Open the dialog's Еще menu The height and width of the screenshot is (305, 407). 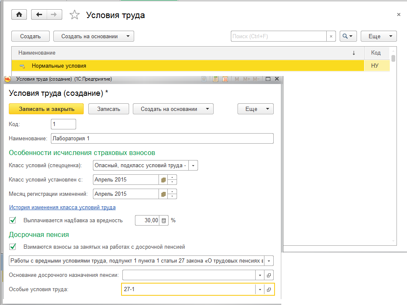coord(255,109)
